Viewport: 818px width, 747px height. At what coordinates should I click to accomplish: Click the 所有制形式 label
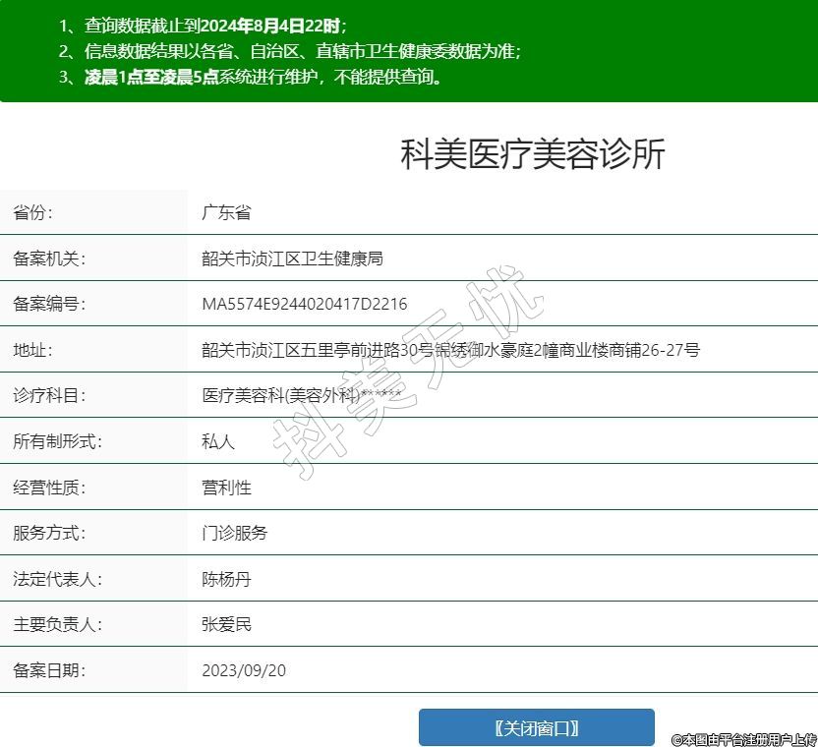pyautogui.click(x=57, y=441)
